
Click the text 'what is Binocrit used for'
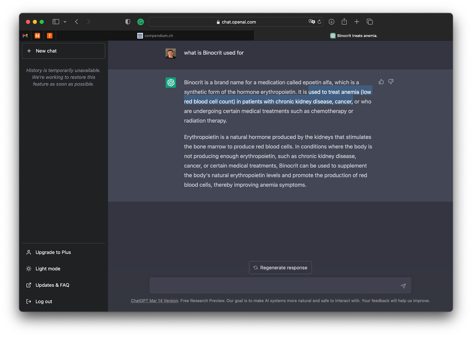tap(214, 53)
